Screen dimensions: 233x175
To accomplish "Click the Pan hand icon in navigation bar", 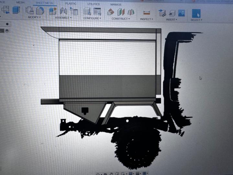I will 111,173.
